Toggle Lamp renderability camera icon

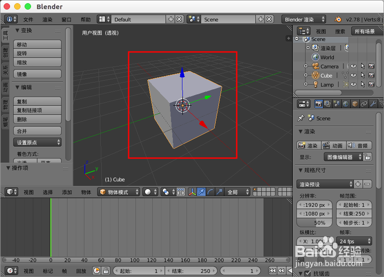[372, 84]
